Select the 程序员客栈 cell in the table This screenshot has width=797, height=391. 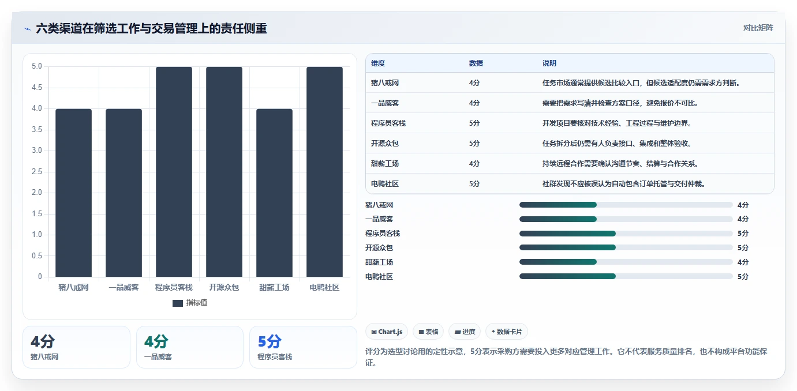pos(388,123)
